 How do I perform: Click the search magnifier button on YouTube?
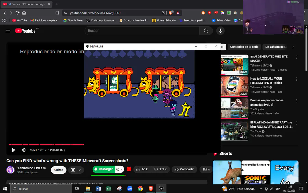[206, 31]
